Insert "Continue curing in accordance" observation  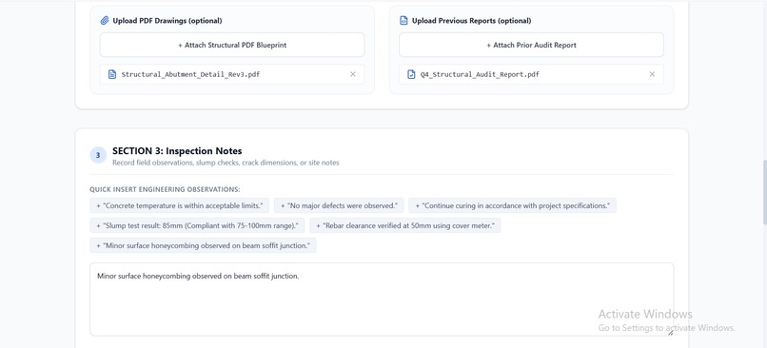click(513, 205)
